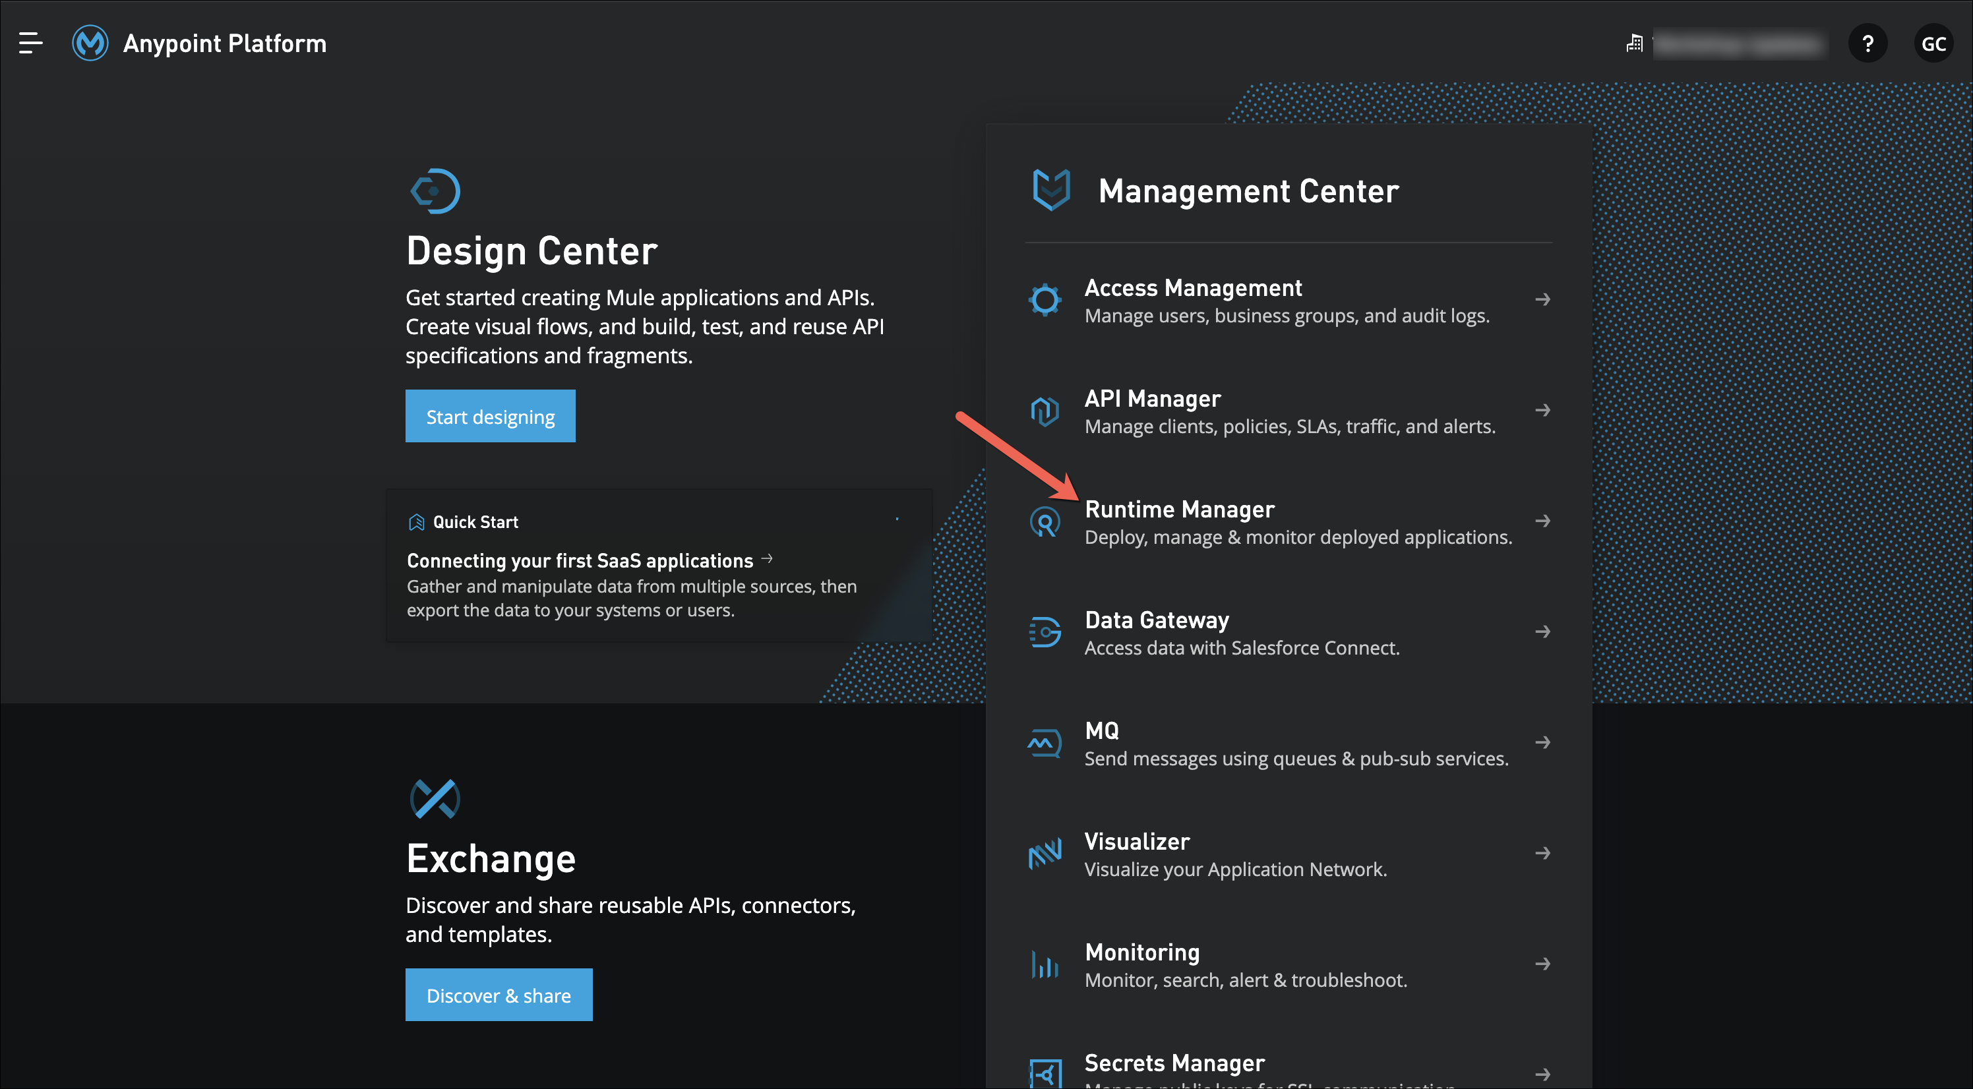Click 'Discover and share reusable APIs' description
1973x1089 pixels.
pyautogui.click(x=630, y=920)
